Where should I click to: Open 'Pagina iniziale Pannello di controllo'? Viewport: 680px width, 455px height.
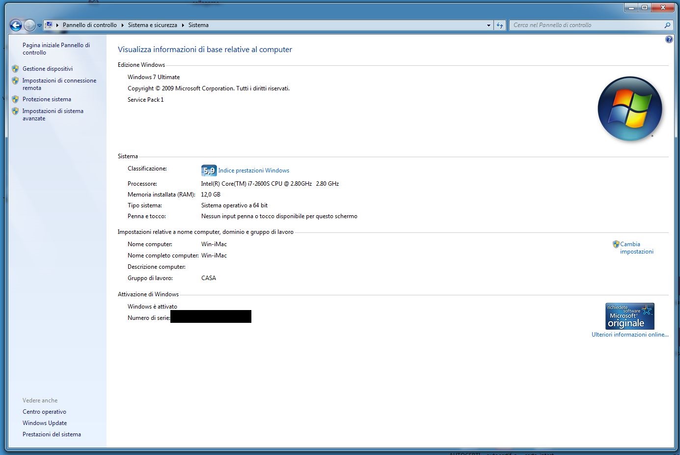click(x=56, y=49)
